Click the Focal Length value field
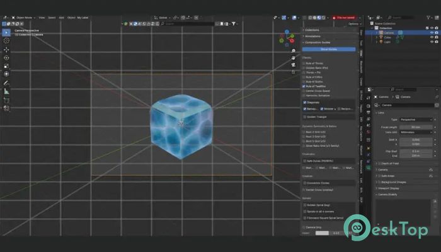Screen dimensions: 441x252 coord(416,127)
